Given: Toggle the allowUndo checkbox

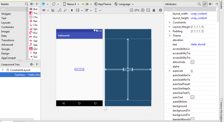Looking at the screenshot, I should pyautogui.click(x=192, y=62).
